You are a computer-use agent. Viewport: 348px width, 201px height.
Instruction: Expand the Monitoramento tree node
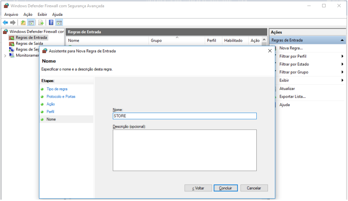pos(5,56)
